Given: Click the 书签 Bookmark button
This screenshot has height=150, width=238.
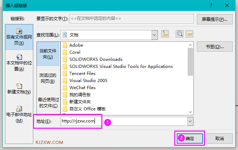Looking at the screenshot, I should 215,47.
